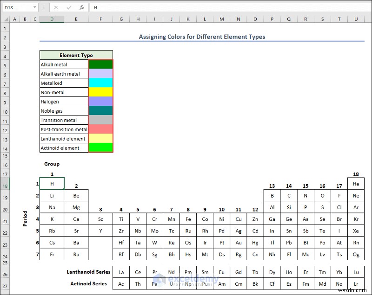Select the Zn element cell
Screen dimensions: 372x295
(255, 219)
